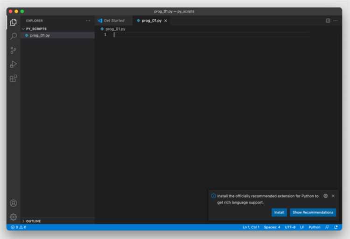This screenshot has width=350, height=239.
Task: Open the Source Control view icon
Action: pyautogui.click(x=13, y=50)
